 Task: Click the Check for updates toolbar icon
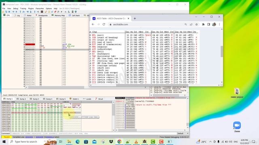tap(76, 12)
